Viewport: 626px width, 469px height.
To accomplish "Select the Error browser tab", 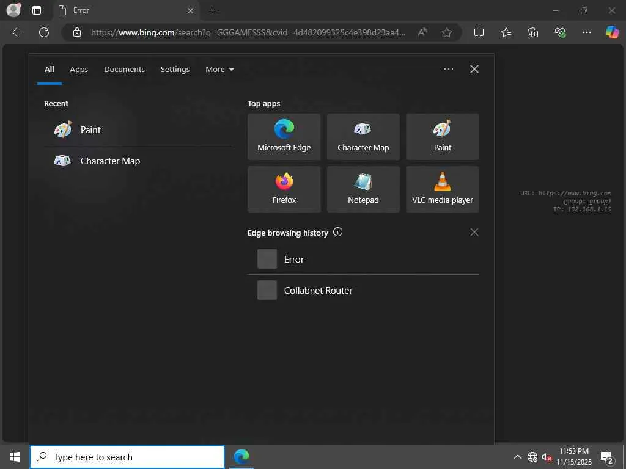I will click(x=126, y=10).
